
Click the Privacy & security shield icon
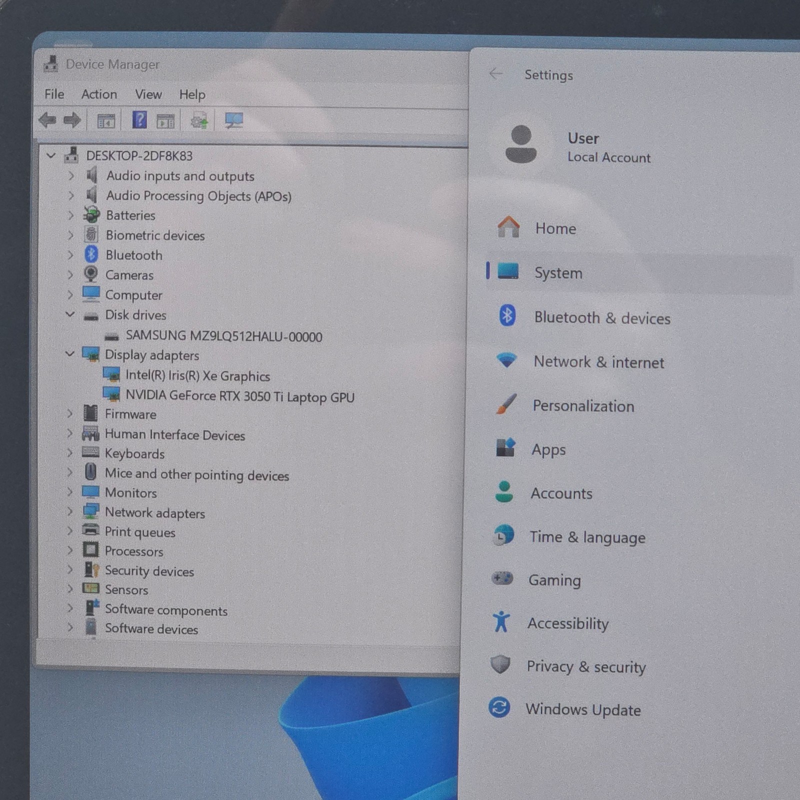coord(500,665)
